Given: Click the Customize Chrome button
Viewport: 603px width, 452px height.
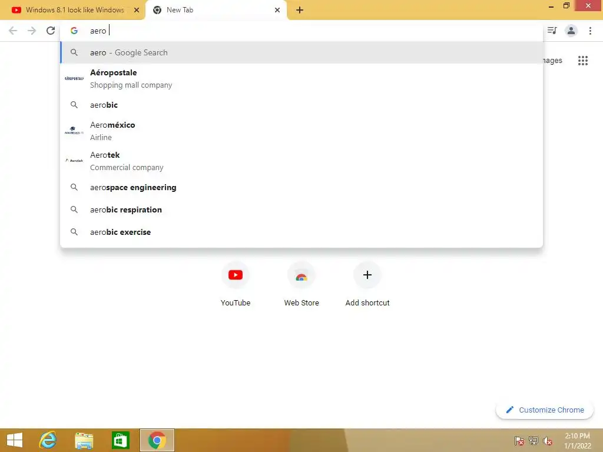Looking at the screenshot, I should (x=545, y=410).
